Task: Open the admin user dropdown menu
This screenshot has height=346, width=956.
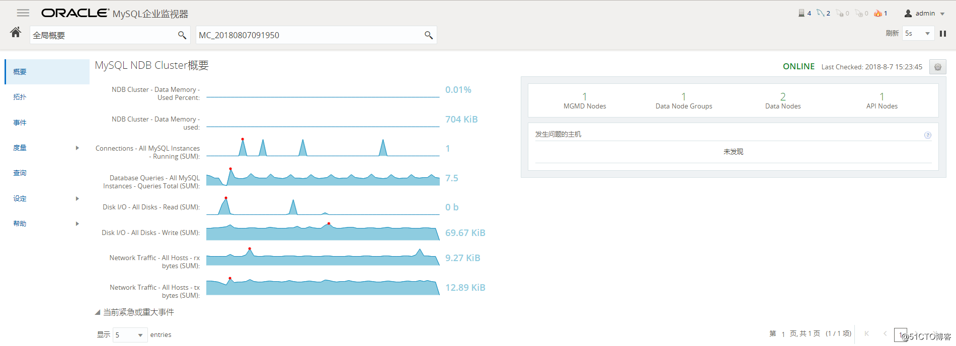Action: tap(942, 14)
